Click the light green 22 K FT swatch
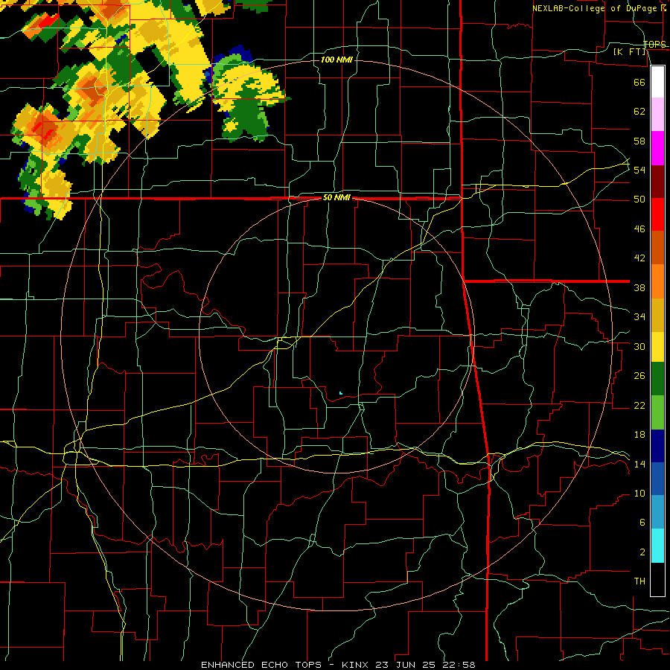Image resolution: width=670 pixels, height=670 pixels. pos(657,412)
